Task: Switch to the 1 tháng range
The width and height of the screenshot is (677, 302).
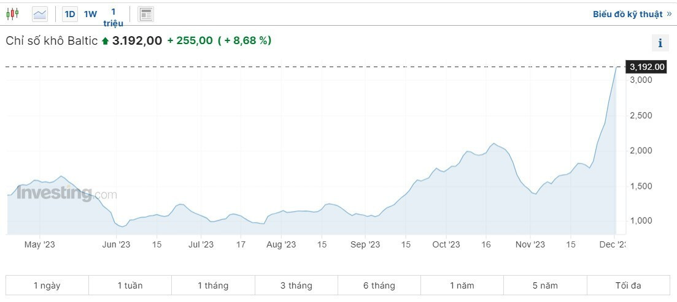Action: coord(213,285)
